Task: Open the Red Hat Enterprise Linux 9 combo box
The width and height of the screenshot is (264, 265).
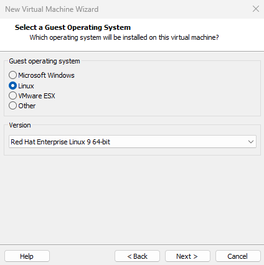Action: click(133, 142)
